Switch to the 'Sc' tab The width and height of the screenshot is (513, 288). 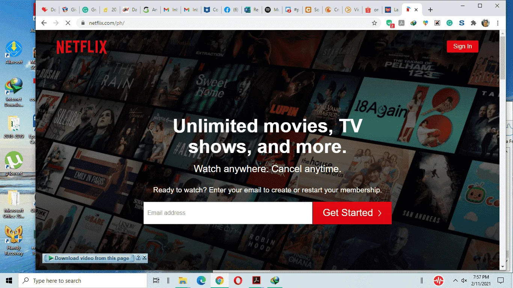(x=312, y=10)
